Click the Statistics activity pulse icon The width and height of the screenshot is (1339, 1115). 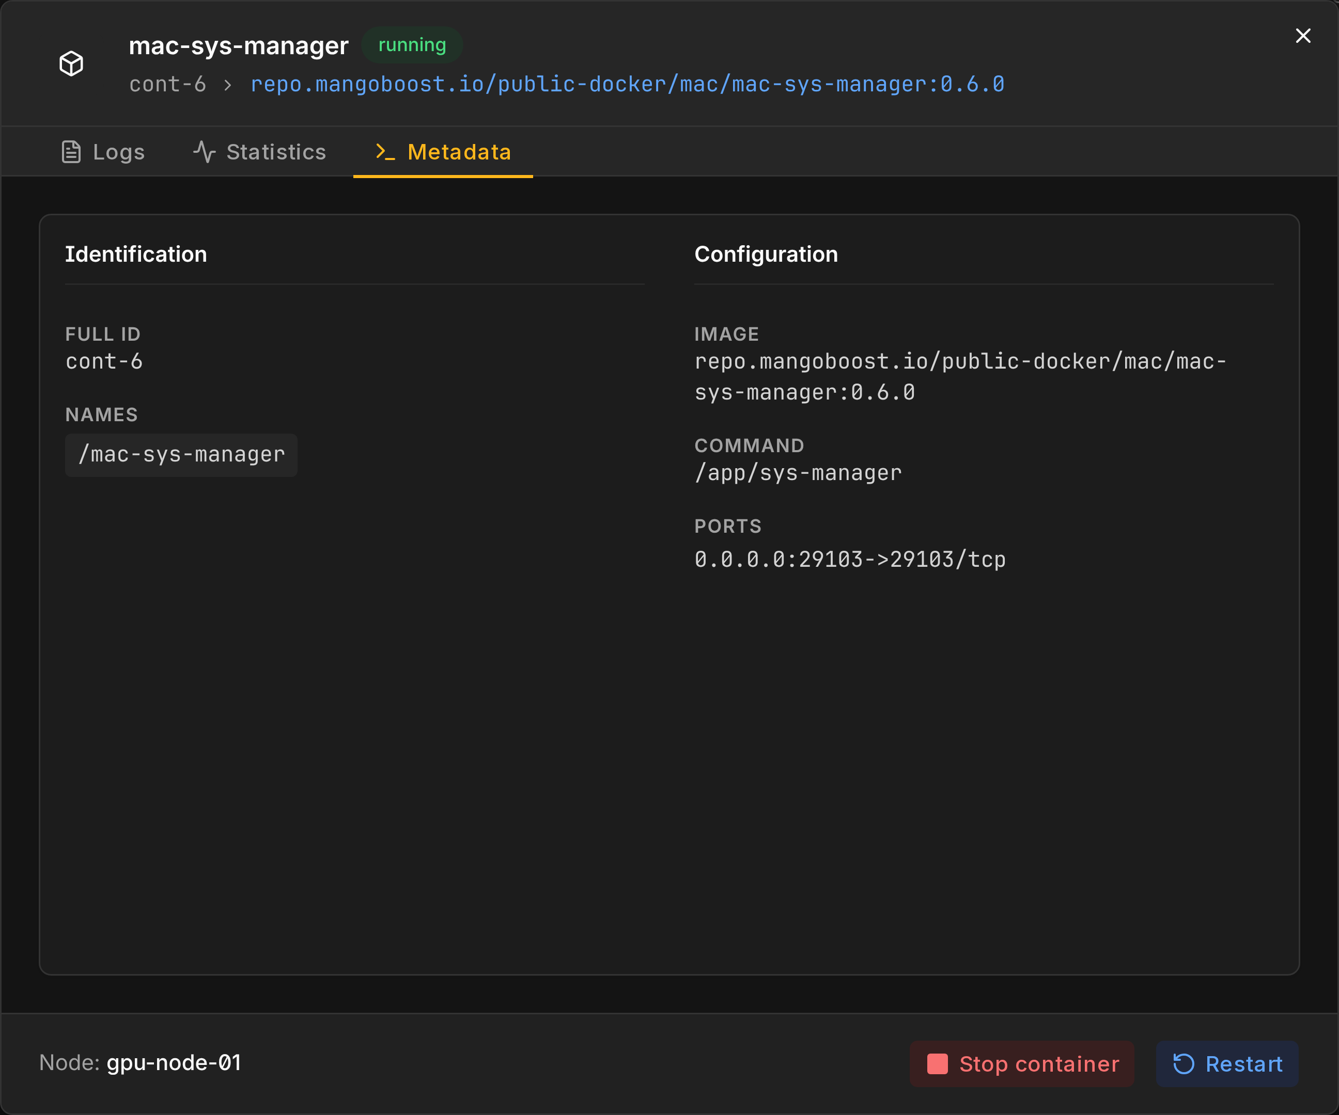point(204,152)
